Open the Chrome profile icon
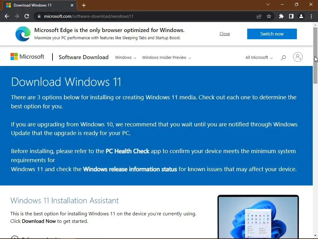Image resolution: width=318 pixels, height=239 pixels. 301,16
